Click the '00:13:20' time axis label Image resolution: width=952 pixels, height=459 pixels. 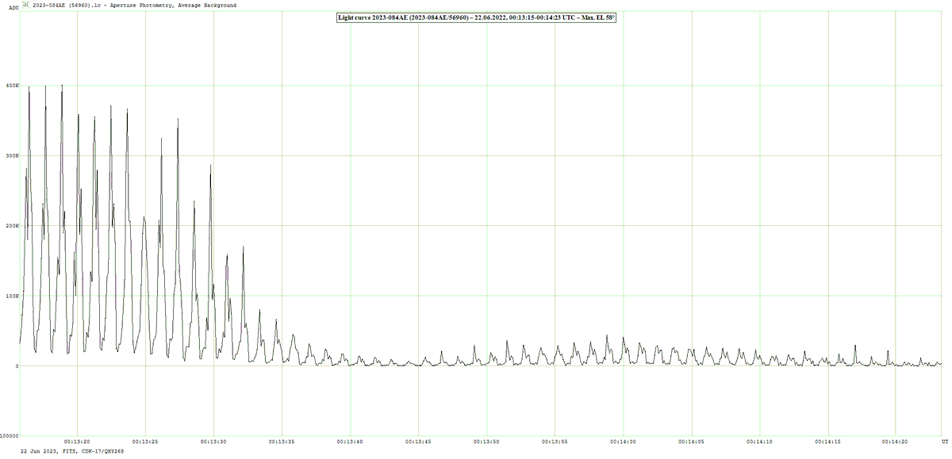[x=77, y=441]
